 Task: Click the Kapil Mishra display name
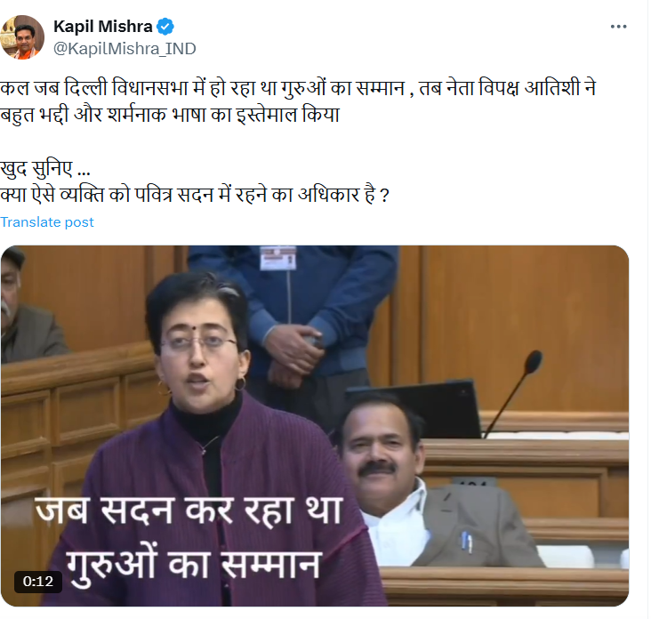click(x=103, y=27)
